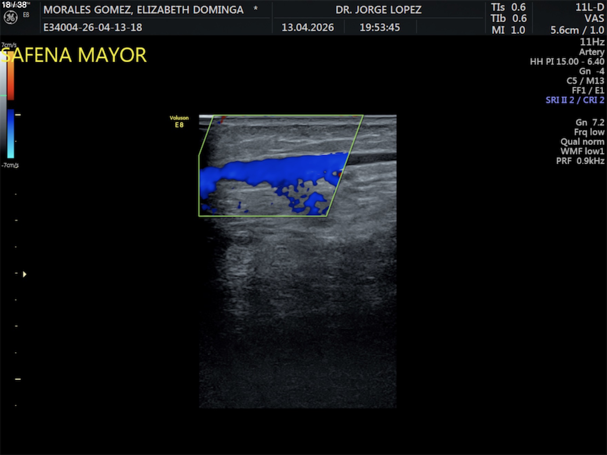
Task: Select the Frq low frequency setting
Action: click(x=589, y=132)
